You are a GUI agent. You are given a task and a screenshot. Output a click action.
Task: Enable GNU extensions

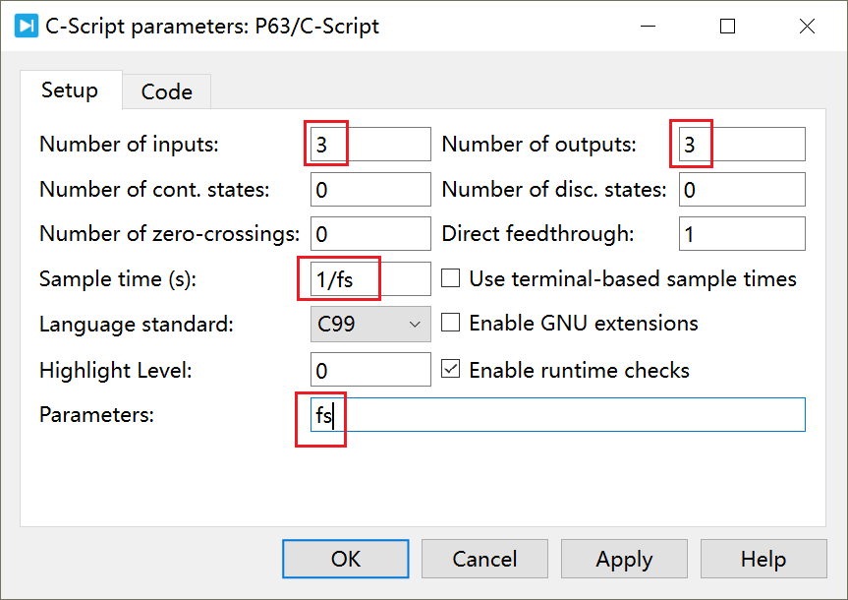pyautogui.click(x=449, y=323)
